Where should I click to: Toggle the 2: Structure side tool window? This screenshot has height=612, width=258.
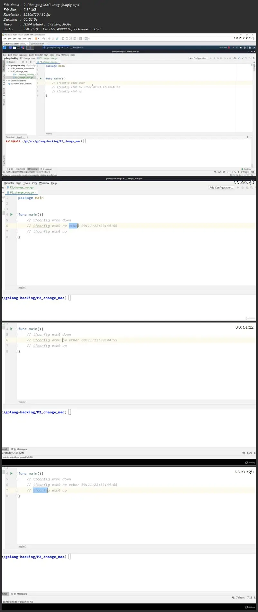click(x=4, y=79)
